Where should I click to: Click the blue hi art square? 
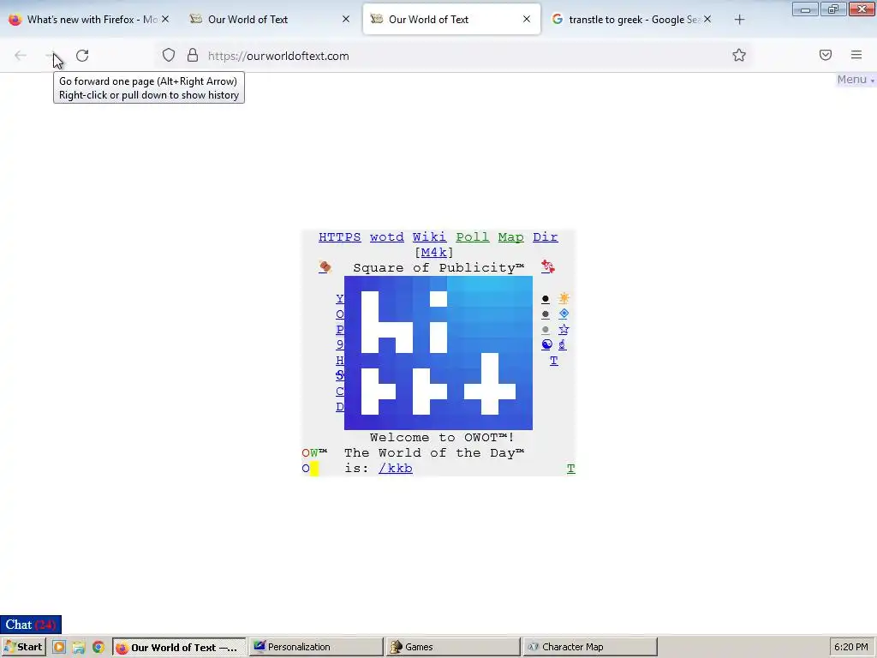pos(438,353)
